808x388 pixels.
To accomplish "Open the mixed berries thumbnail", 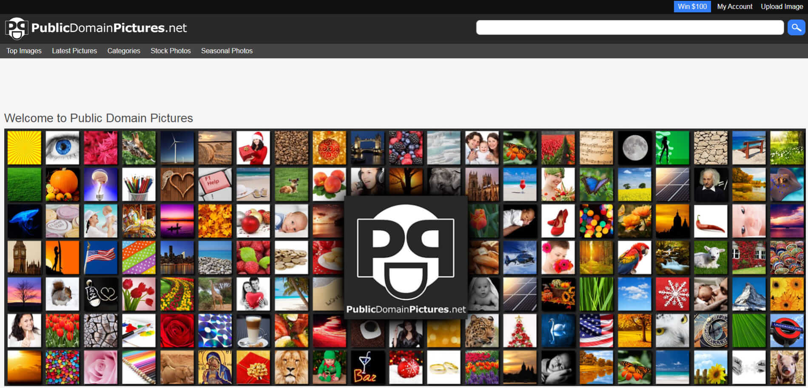I will [406, 148].
